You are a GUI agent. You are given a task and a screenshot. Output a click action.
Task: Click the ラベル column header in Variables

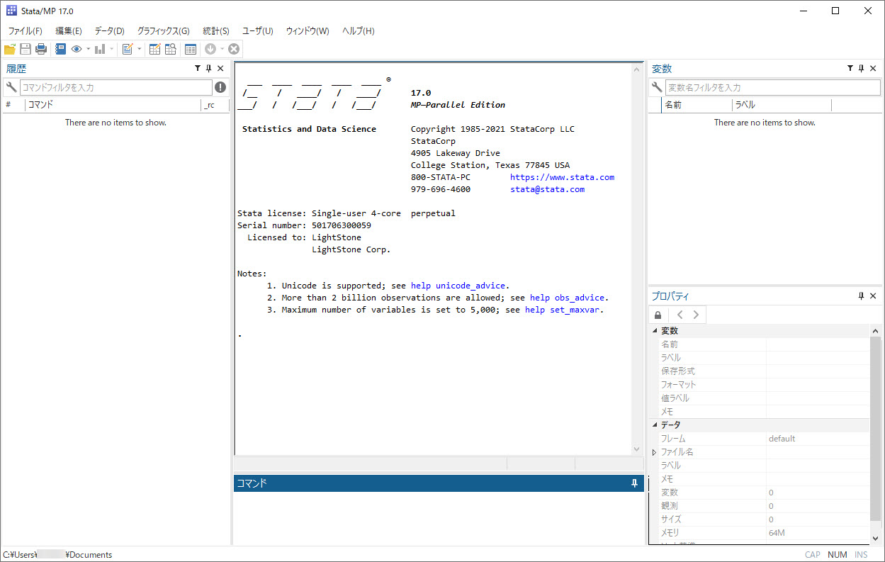pyautogui.click(x=782, y=104)
